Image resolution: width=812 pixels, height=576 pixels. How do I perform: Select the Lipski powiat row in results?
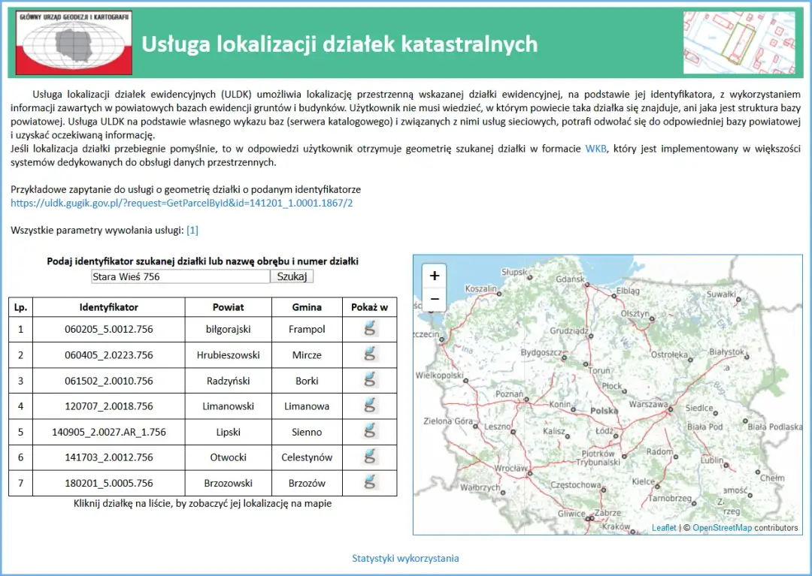229,430
